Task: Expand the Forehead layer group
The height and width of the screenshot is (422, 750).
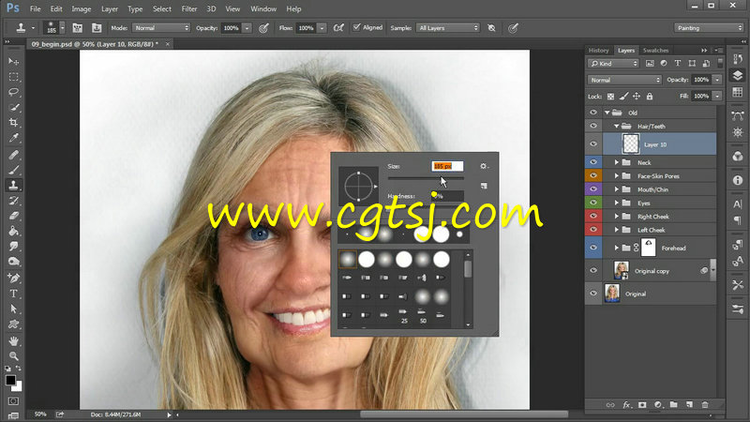Action: (617, 248)
